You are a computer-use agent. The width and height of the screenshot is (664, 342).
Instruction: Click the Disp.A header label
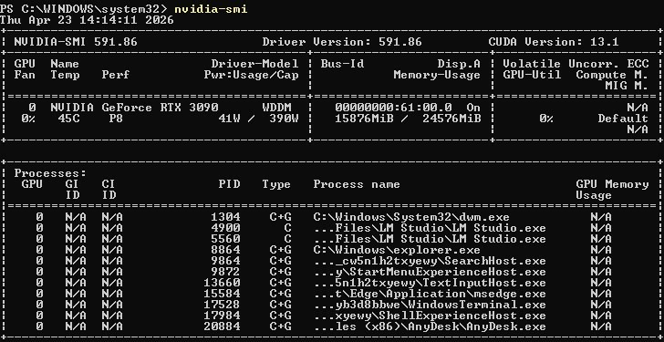[459, 64]
